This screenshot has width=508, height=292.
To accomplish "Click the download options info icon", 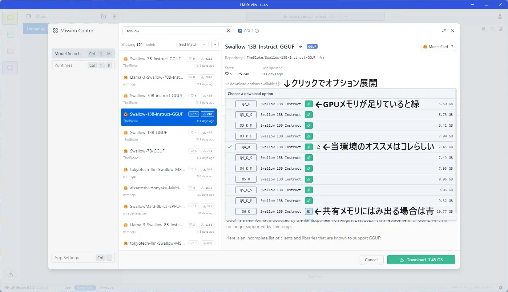I will [278, 84].
